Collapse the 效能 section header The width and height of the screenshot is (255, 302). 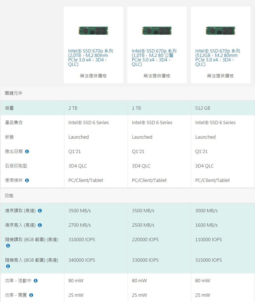click(x=128, y=196)
